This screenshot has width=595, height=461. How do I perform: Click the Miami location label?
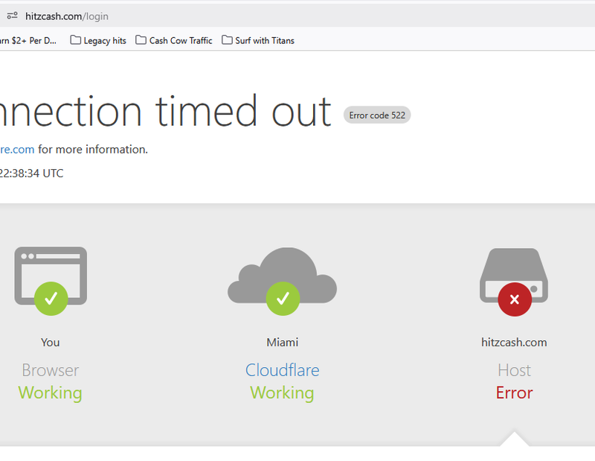pyautogui.click(x=282, y=343)
